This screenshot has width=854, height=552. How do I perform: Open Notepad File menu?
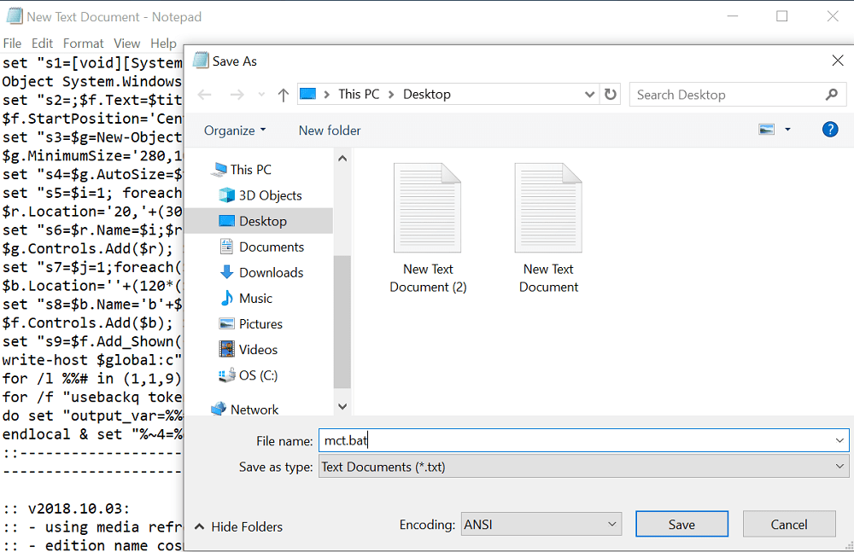(12, 44)
